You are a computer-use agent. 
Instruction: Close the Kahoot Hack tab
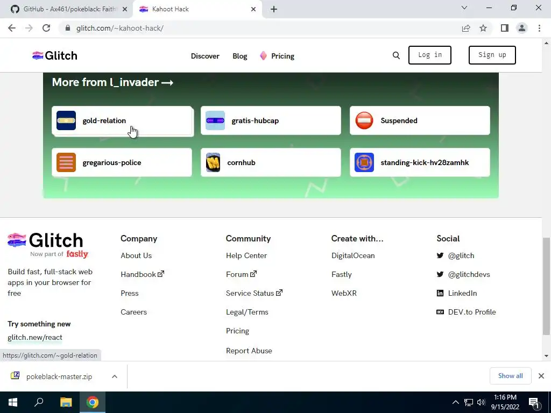click(253, 9)
